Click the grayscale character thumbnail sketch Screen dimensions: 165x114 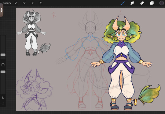[33, 33]
